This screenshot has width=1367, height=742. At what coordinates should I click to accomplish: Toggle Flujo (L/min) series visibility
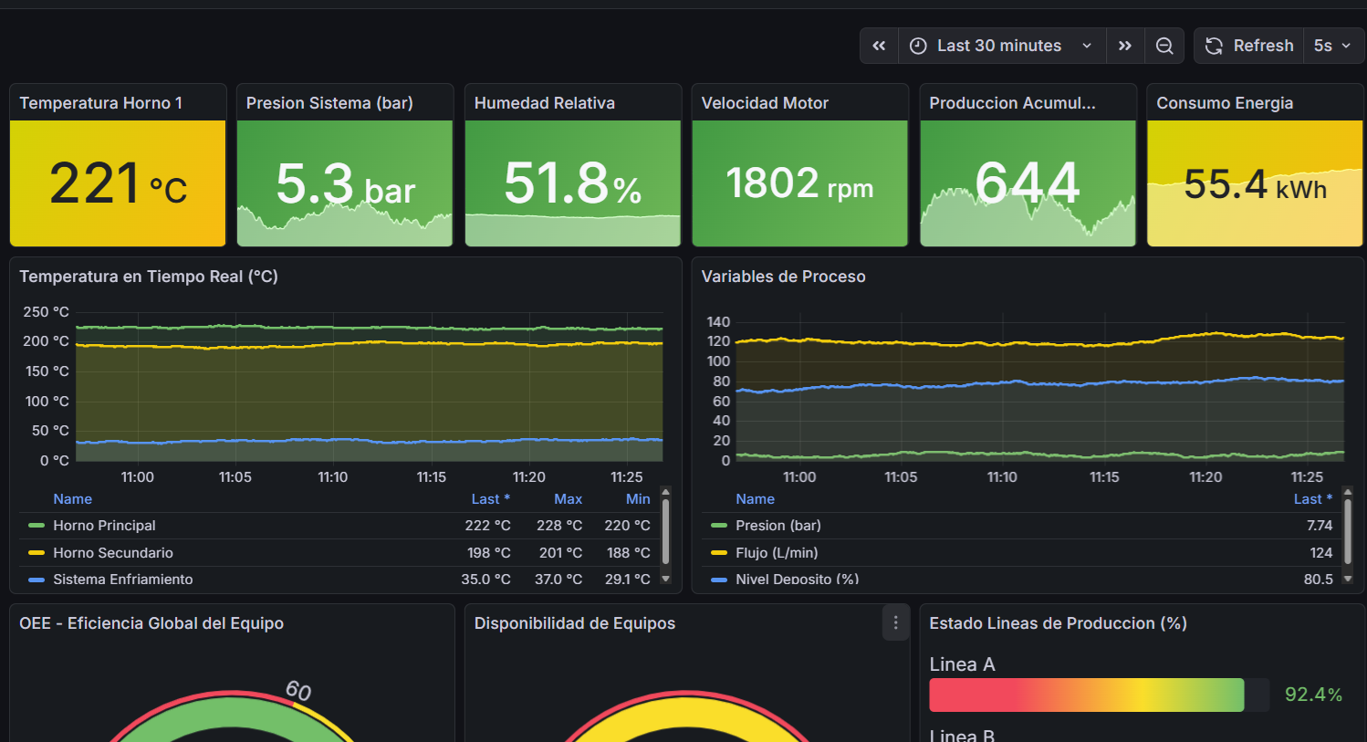776,553
